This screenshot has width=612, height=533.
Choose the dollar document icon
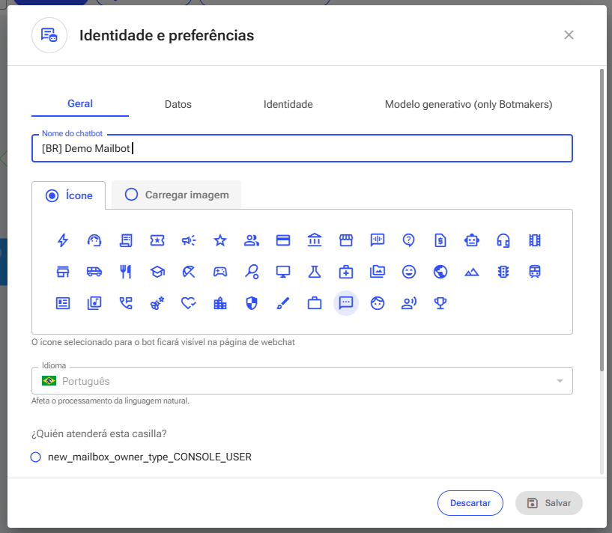440,240
